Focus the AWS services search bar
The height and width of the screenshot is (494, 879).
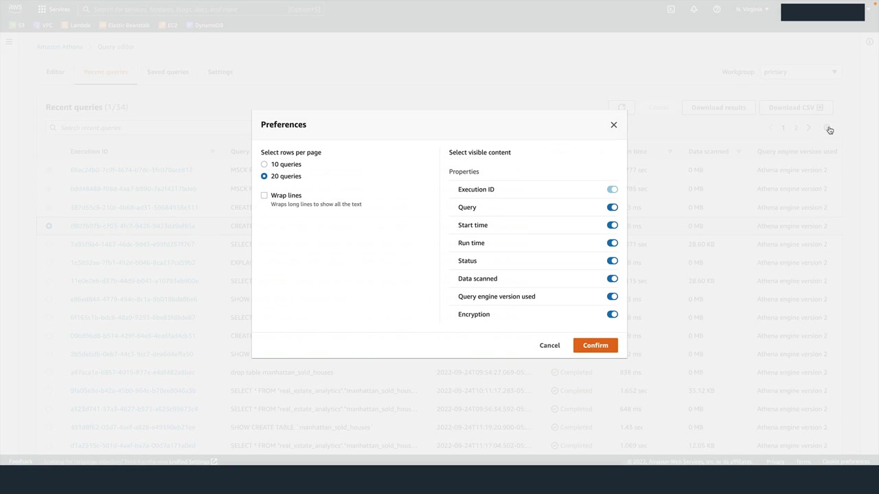pyautogui.click(x=201, y=10)
